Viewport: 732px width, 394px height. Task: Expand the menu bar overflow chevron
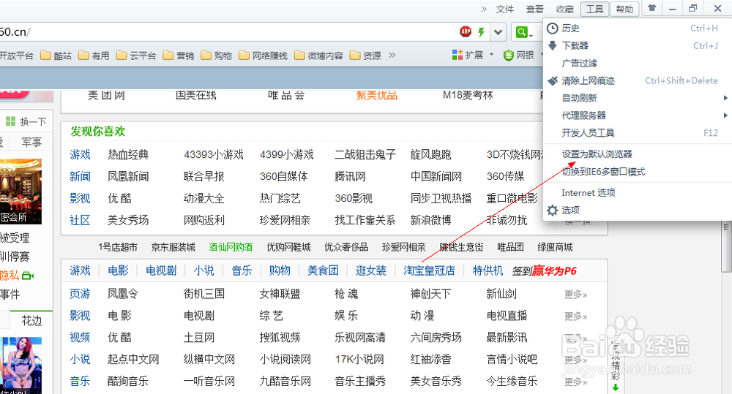point(484,9)
